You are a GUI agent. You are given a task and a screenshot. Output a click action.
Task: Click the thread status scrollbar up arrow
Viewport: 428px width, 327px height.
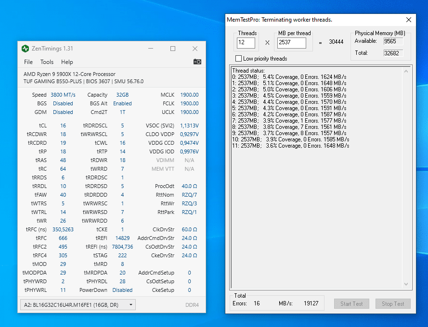point(406,71)
